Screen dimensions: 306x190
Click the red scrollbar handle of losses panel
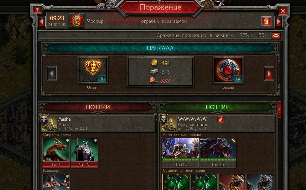tap(279, 110)
